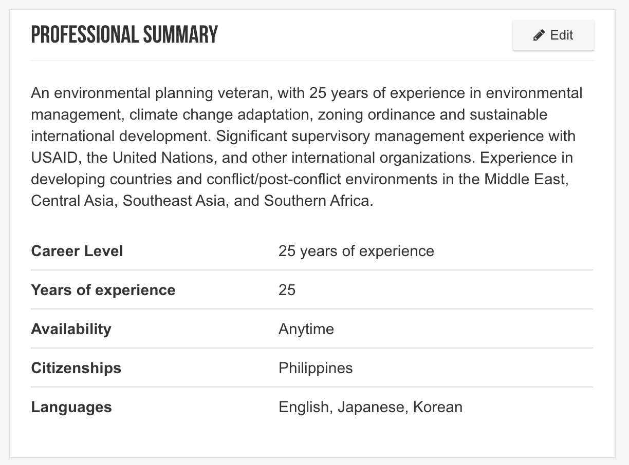Click the Middle East text in summary
This screenshot has width=629, height=465.
pyautogui.click(x=525, y=179)
